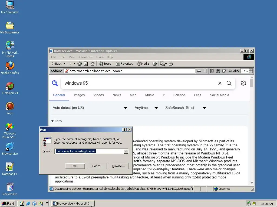277x207 pixels.
Task: Click the History icon in the toolbar
Action: [154, 64]
